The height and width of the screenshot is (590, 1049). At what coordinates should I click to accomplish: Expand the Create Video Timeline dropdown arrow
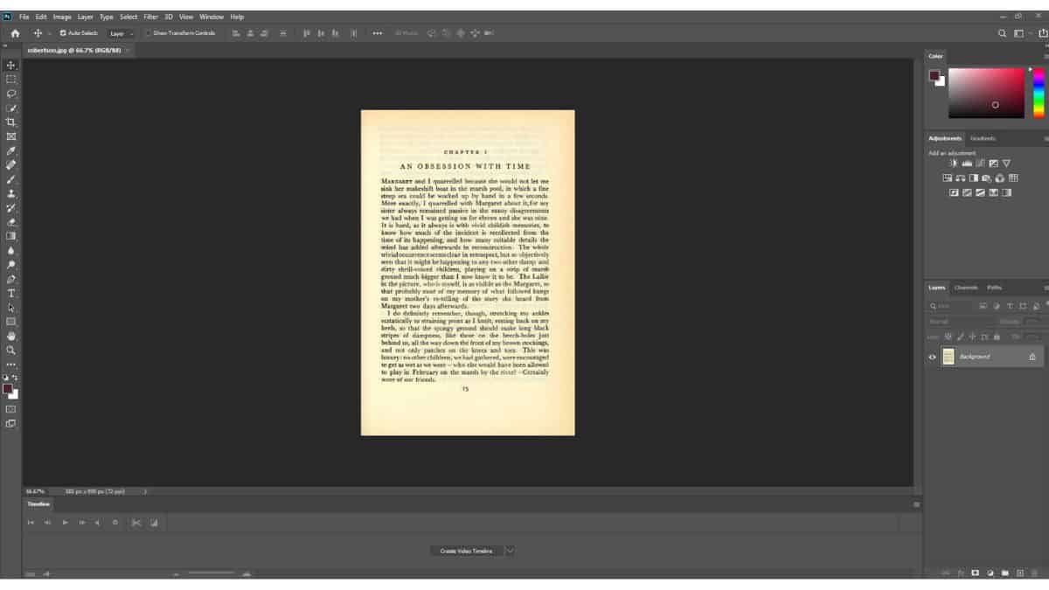(510, 551)
